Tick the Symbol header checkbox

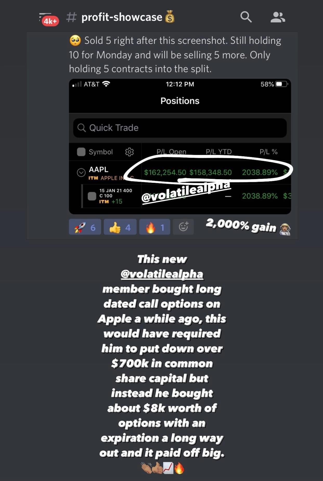[81, 152]
